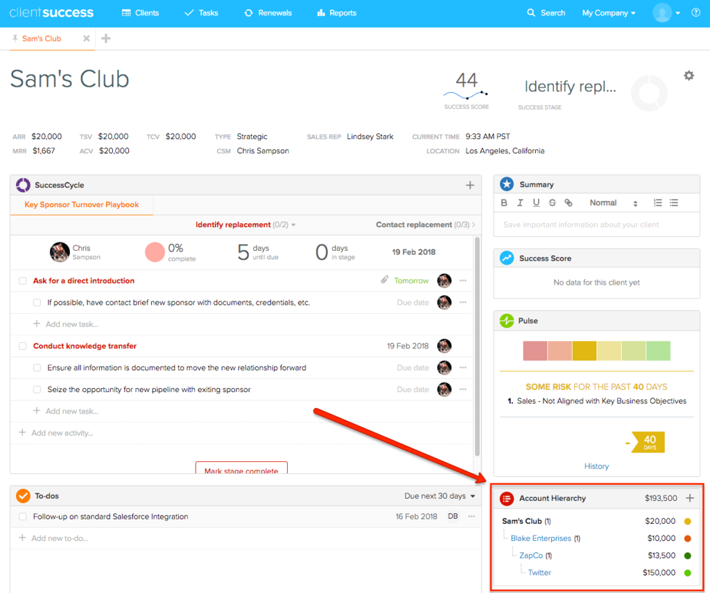710x593 pixels.
Task: Check the brief new sponsor subtask
Action: coord(37,303)
